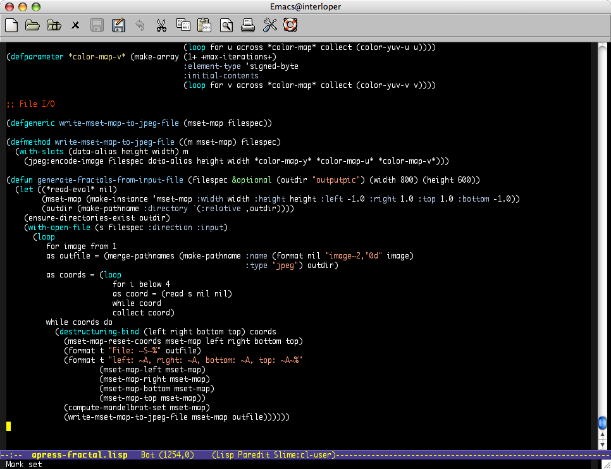
Task: Open a file with the folder icon
Action: [x=32, y=25]
